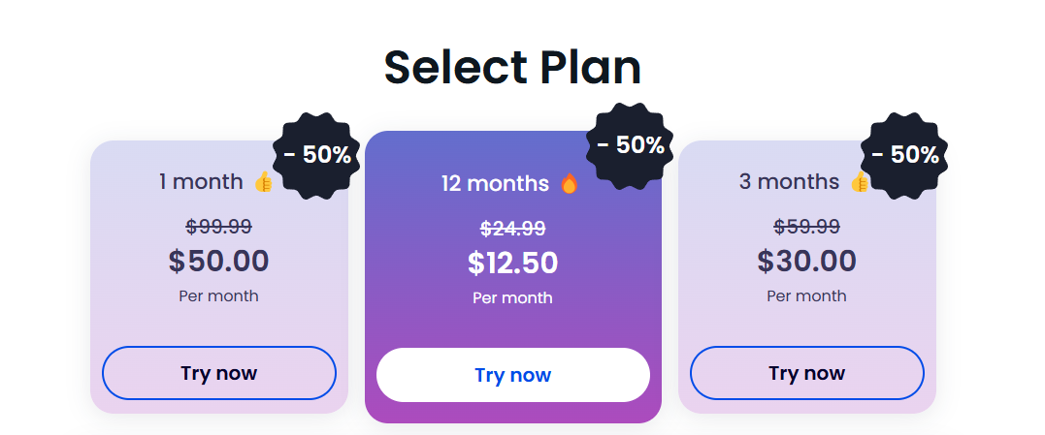The width and height of the screenshot is (1045, 435).
Task: Click the $30.00 discounted price
Action: point(806,261)
